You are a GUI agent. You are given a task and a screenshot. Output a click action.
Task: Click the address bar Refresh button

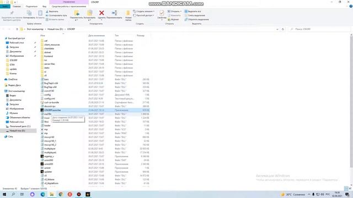click(283, 29)
